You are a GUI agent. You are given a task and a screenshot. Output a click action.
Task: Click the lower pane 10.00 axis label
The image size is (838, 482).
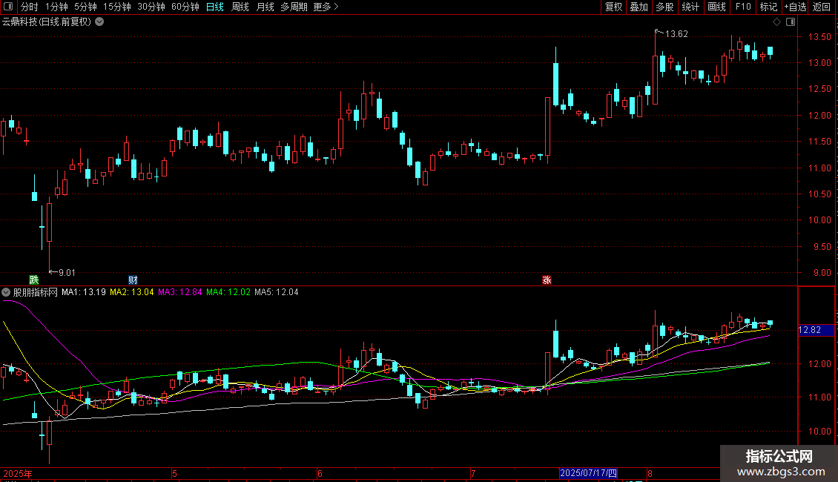pyautogui.click(x=819, y=432)
